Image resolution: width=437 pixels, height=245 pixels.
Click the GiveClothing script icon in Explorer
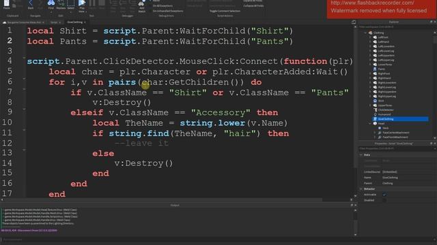point(375,119)
